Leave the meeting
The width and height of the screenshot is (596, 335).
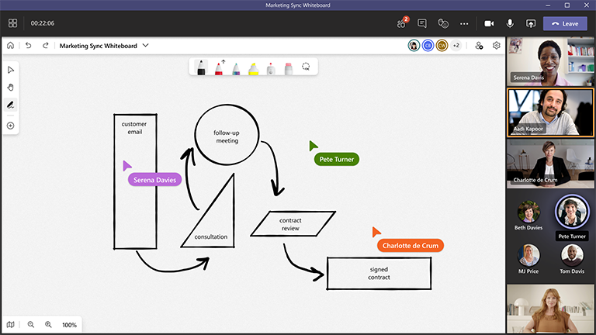(565, 23)
